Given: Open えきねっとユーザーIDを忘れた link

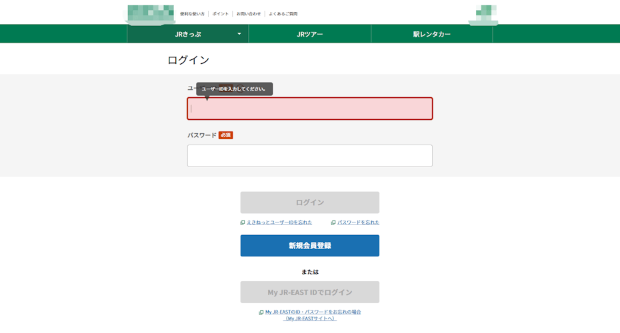Looking at the screenshot, I should click(x=279, y=222).
